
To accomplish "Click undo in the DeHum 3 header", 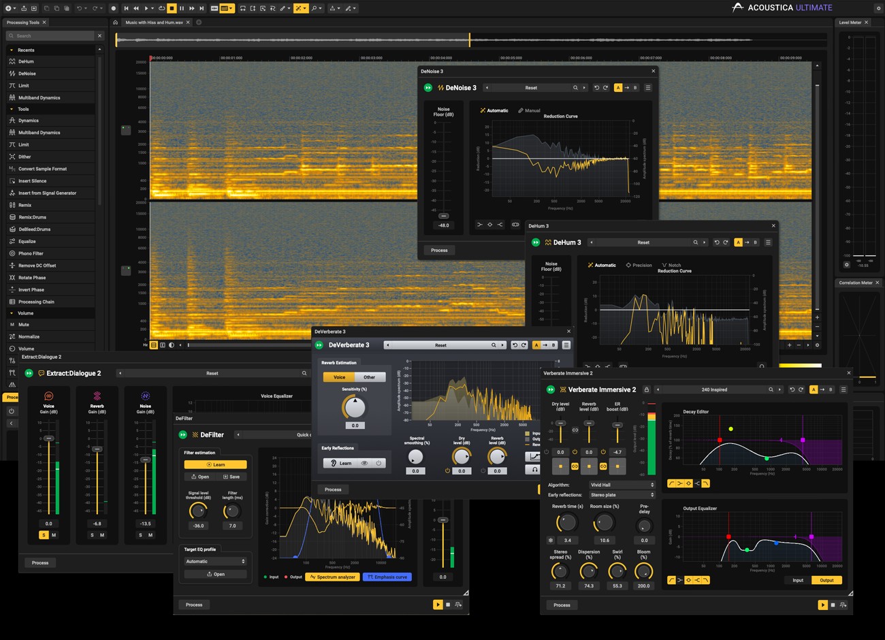I will 717,242.
